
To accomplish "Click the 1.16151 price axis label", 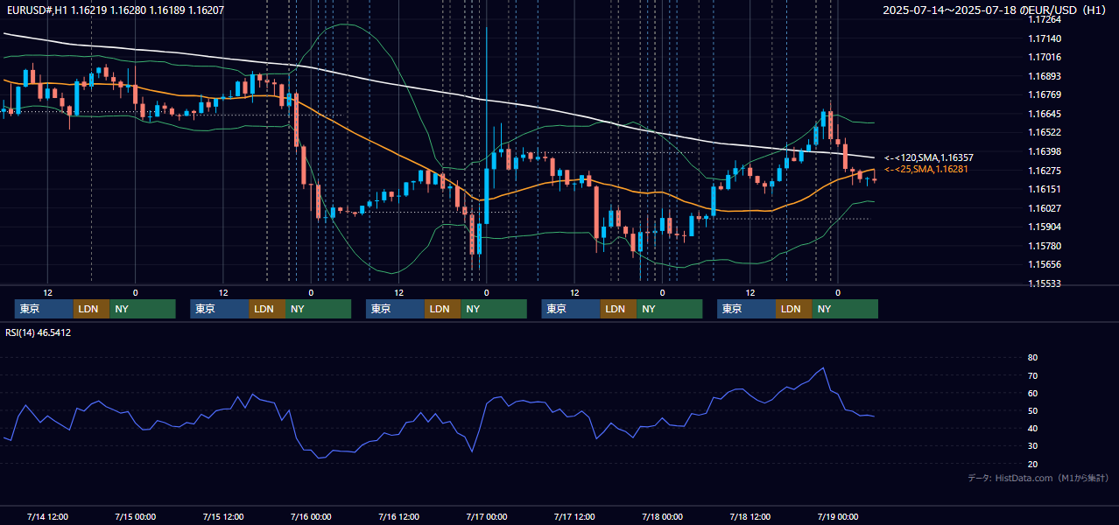I will click(x=1045, y=189).
